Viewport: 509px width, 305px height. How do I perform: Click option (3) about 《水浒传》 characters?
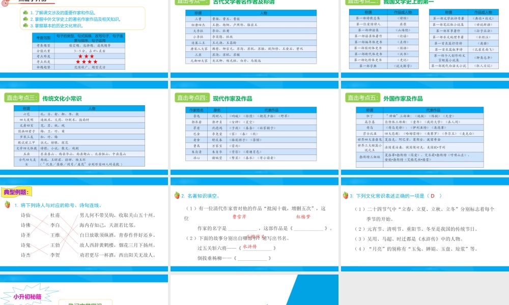point(409,239)
